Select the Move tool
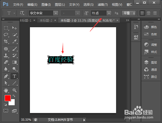The image size is (162, 123). point(14,28)
